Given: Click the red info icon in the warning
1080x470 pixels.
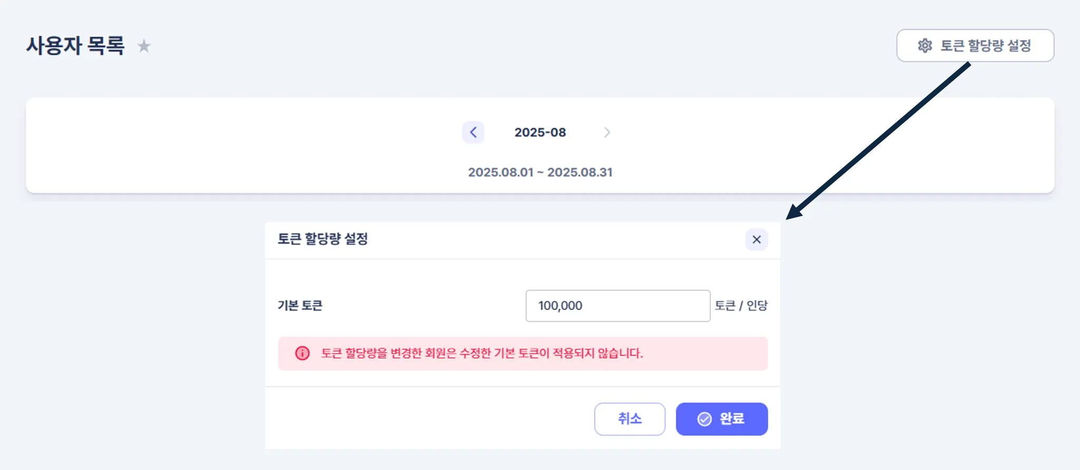Looking at the screenshot, I should coord(302,353).
